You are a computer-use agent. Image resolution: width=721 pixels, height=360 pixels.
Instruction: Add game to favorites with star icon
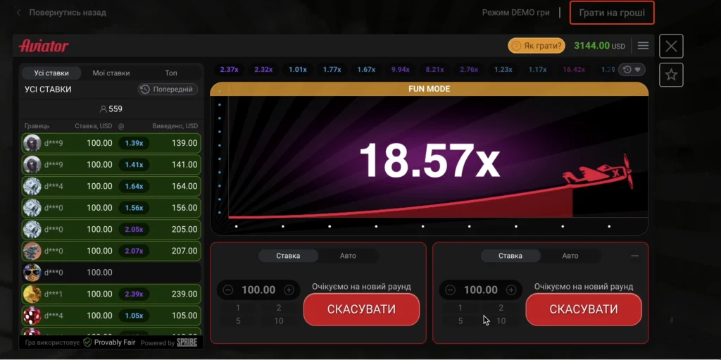[x=671, y=75]
